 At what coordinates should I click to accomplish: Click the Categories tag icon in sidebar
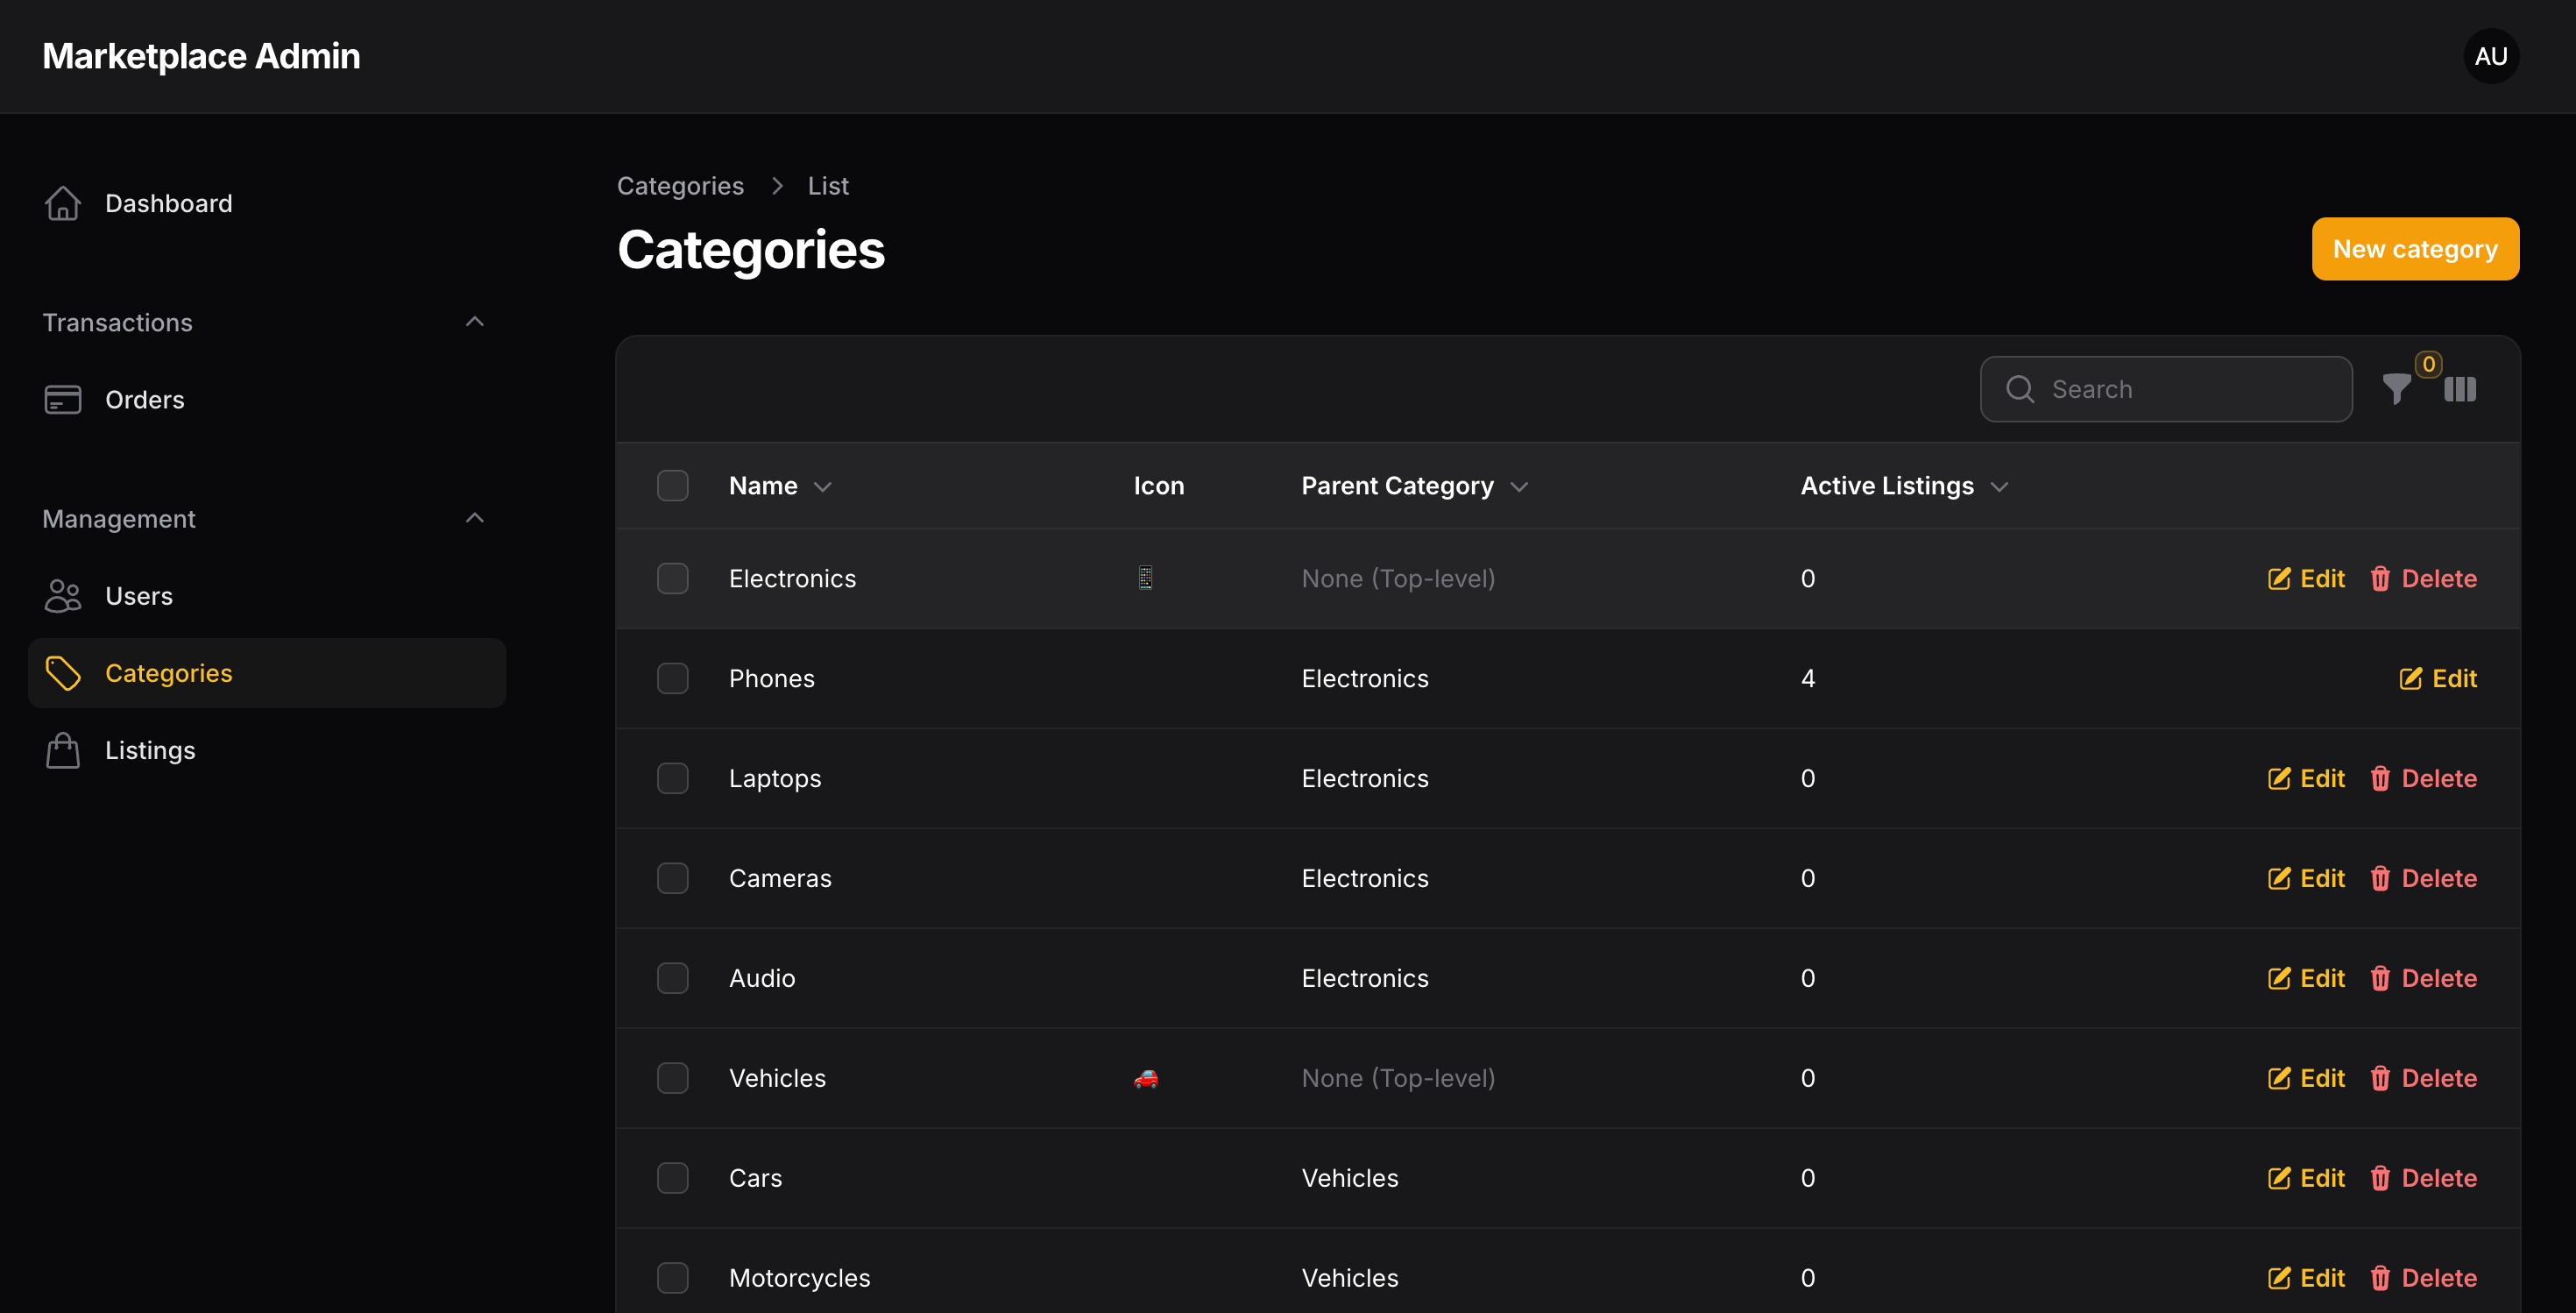63,673
